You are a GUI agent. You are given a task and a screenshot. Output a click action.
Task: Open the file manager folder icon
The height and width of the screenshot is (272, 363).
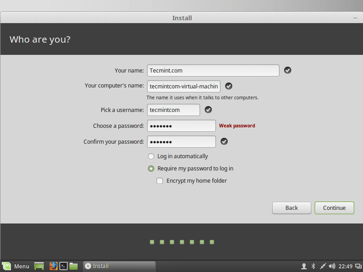pyautogui.click(x=74, y=266)
